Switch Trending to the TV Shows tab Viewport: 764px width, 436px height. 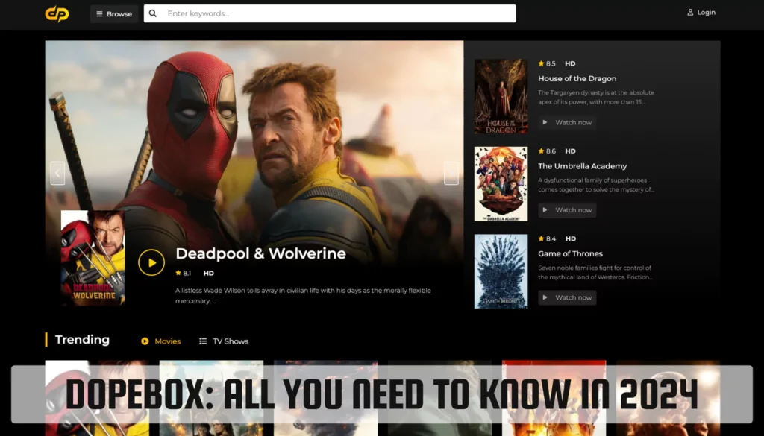(x=224, y=341)
